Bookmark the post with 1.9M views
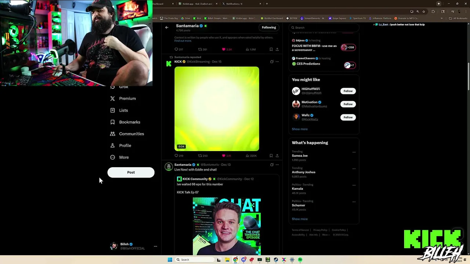The width and height of the screenshot is (470, 264). [271, 49]
